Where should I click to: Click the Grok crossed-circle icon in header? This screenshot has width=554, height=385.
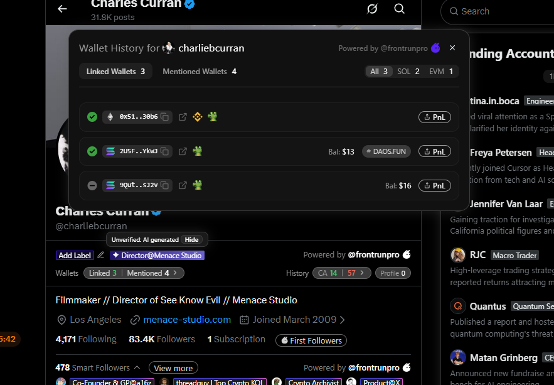tap(372, 9)
